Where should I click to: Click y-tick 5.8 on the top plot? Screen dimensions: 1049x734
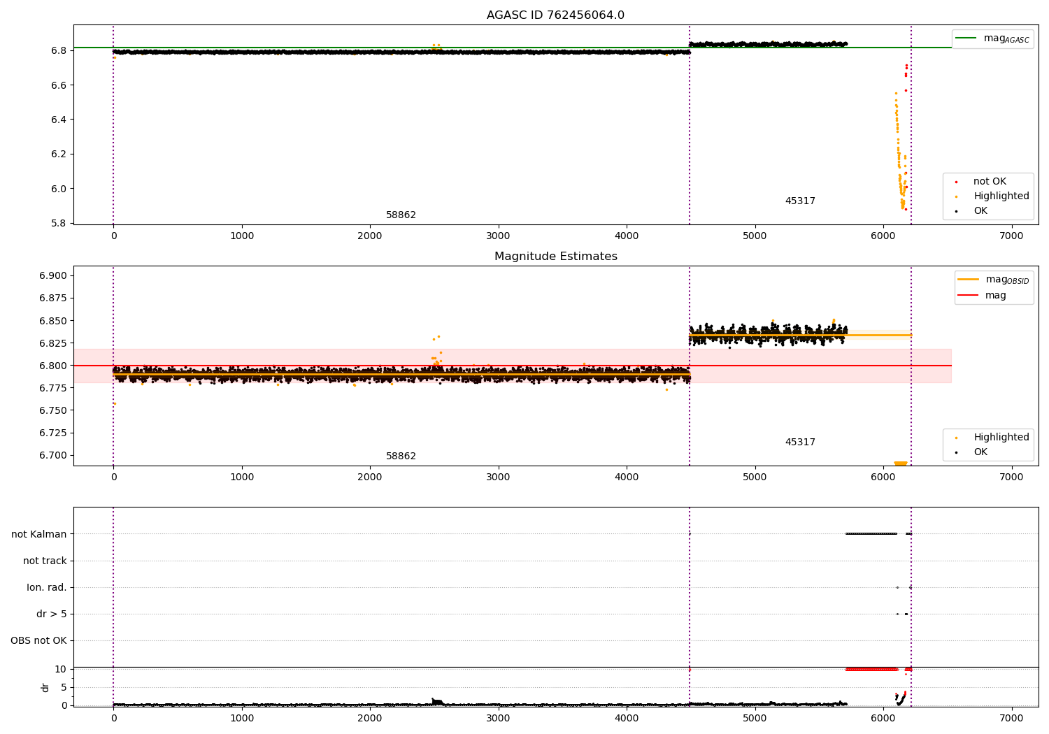pyautogui.click(x=59, y=224)
